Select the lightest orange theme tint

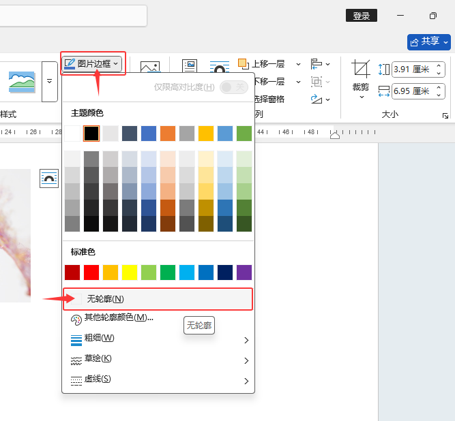(168, 159)
